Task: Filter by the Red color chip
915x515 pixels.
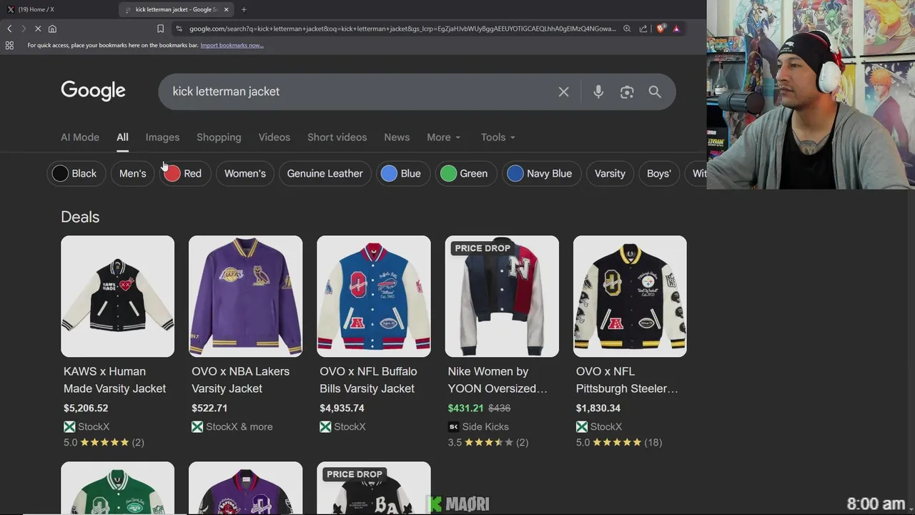Action: 185,173
